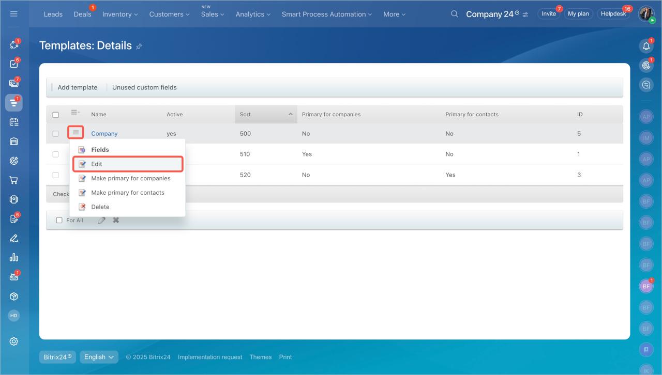Expand the Inventory dropdown in the top menu
The width and height of the screenshot is (662, 375).
click(x=120, y=14)
